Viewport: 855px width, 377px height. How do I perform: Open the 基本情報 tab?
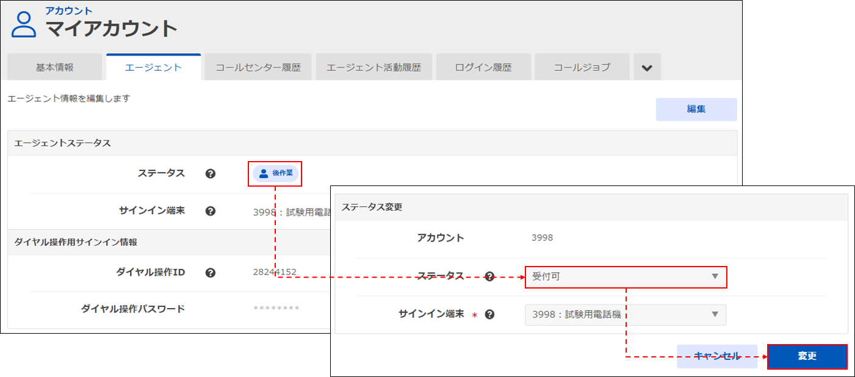[x=55, y=67]
